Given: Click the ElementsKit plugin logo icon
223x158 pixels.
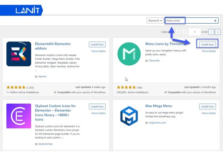Looking at the screenshot, I should tap(19, 54).
